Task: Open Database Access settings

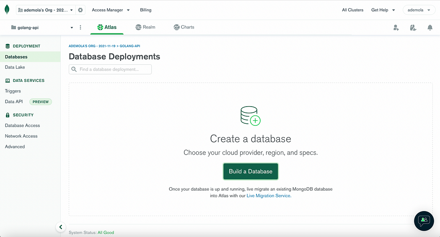Action: point(23,125)
